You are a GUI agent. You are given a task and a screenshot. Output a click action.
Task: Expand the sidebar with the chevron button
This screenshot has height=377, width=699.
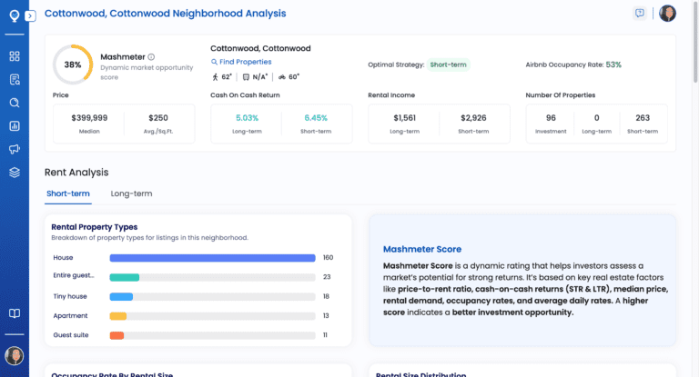(x=30, y=16)
